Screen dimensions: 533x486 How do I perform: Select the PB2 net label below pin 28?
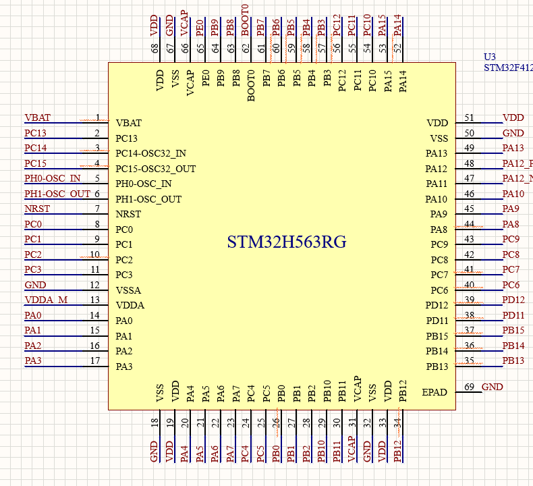coord(306,454)
